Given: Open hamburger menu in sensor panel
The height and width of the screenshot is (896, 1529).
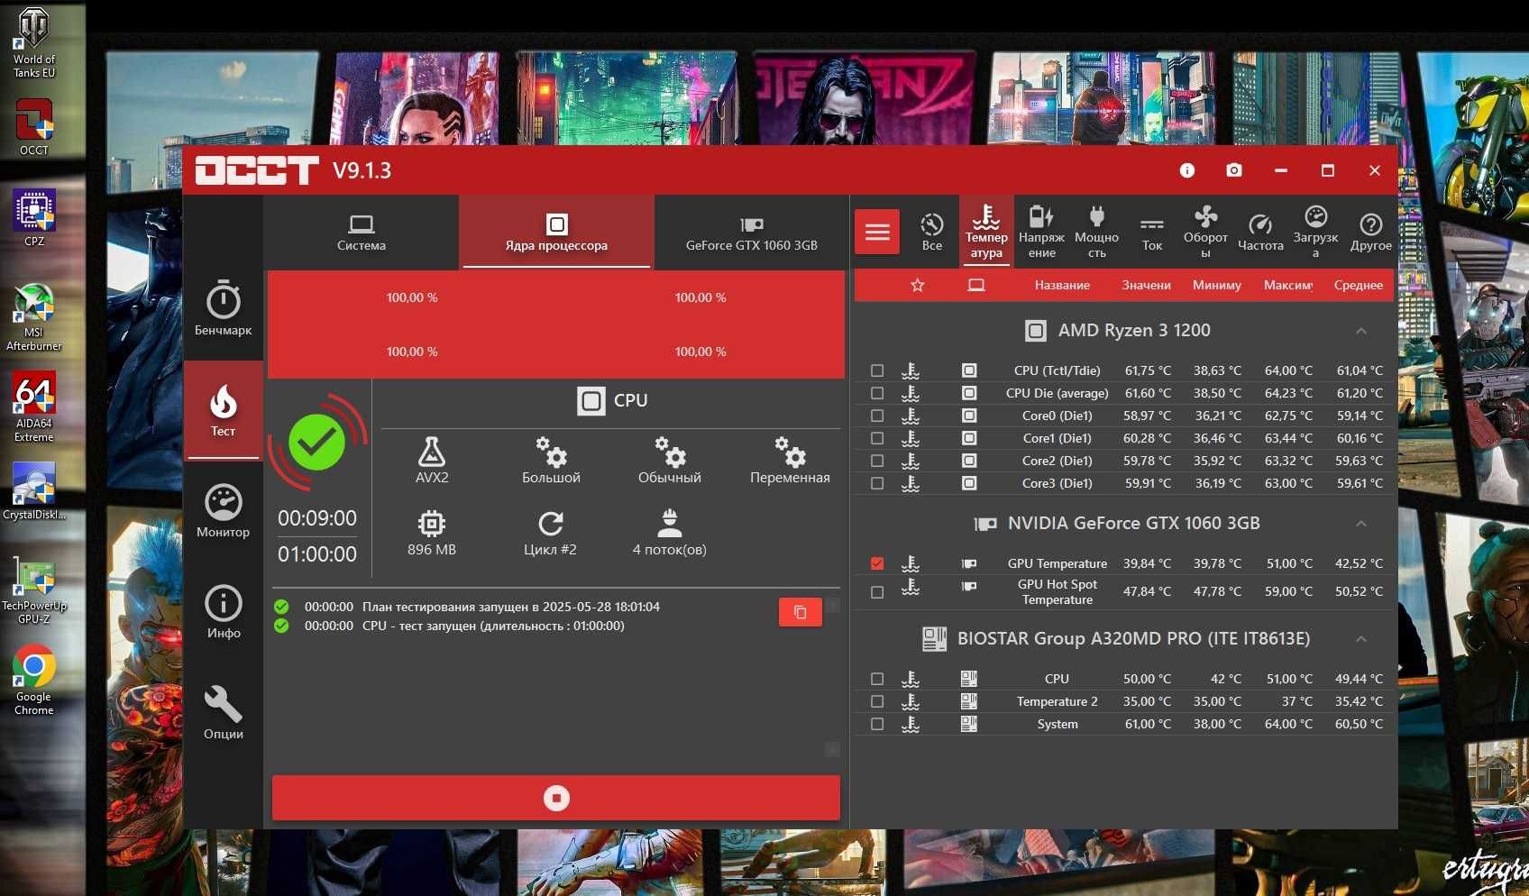Looking at the screenshot, I should point(877,233).
